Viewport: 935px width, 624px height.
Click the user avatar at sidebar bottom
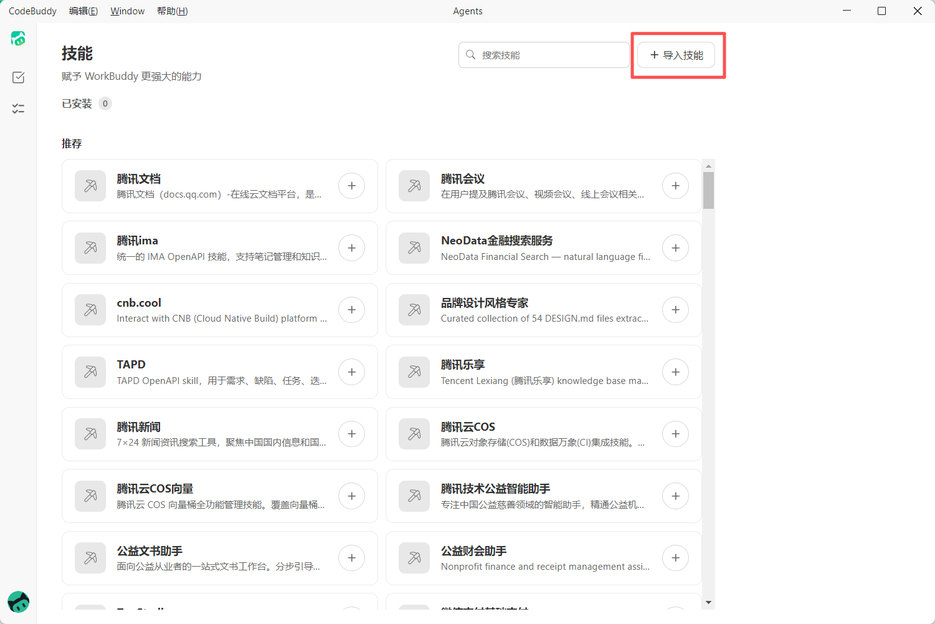click(x=18, y=602)
